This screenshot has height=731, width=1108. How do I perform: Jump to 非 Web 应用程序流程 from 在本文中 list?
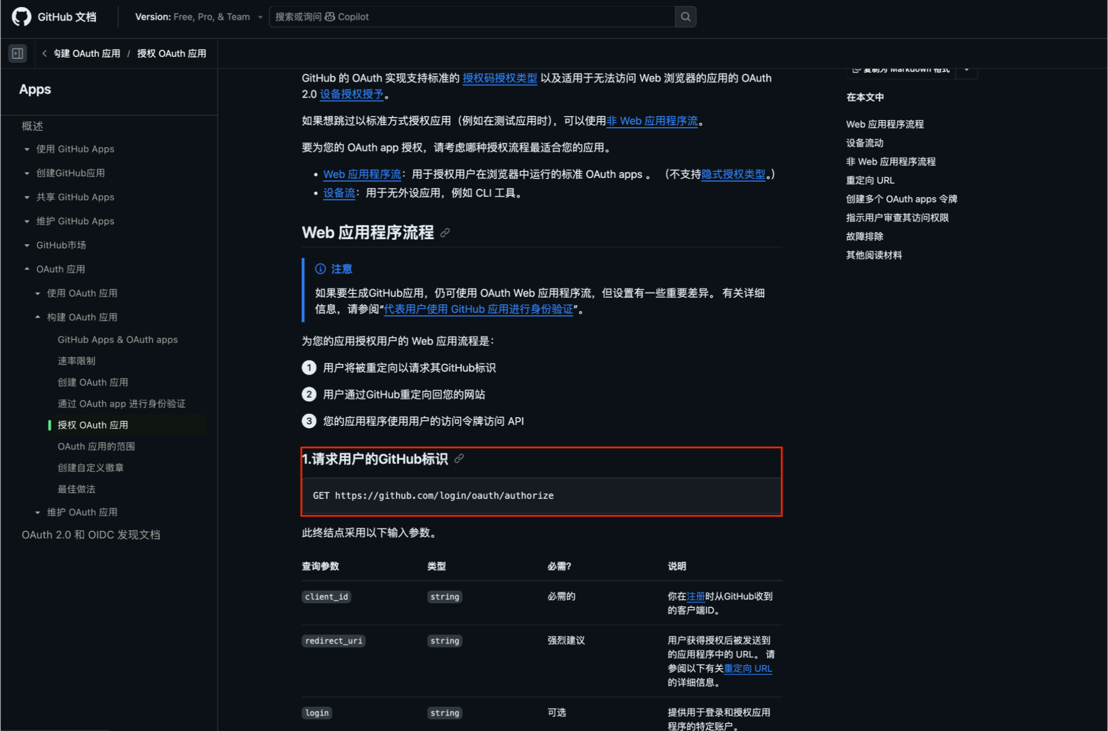[x=891, y=161]
